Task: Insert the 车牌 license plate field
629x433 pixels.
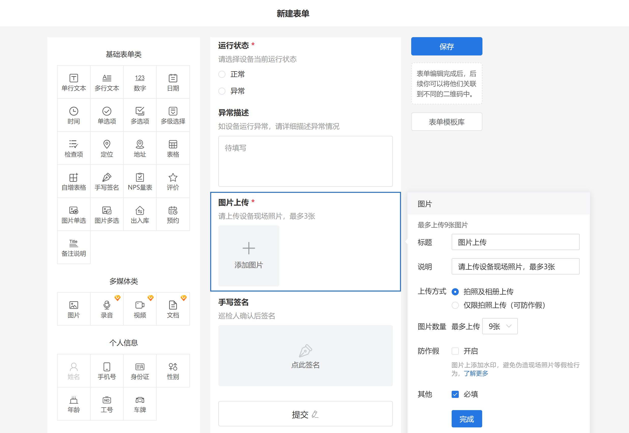Action: click(x=140, y=404)
